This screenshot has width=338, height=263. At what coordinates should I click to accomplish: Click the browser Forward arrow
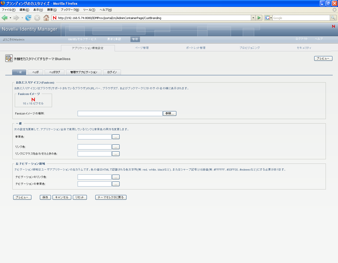[x=16, y=18]
